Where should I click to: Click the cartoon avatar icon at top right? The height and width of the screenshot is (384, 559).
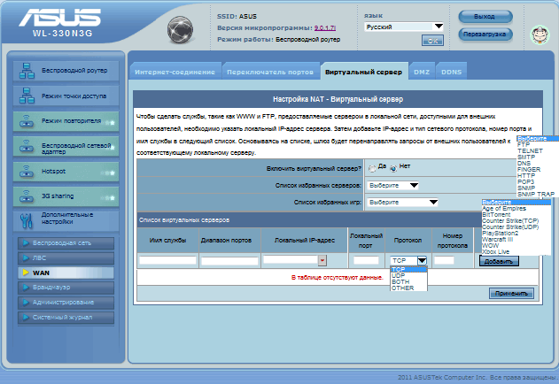tap(540, 35)
